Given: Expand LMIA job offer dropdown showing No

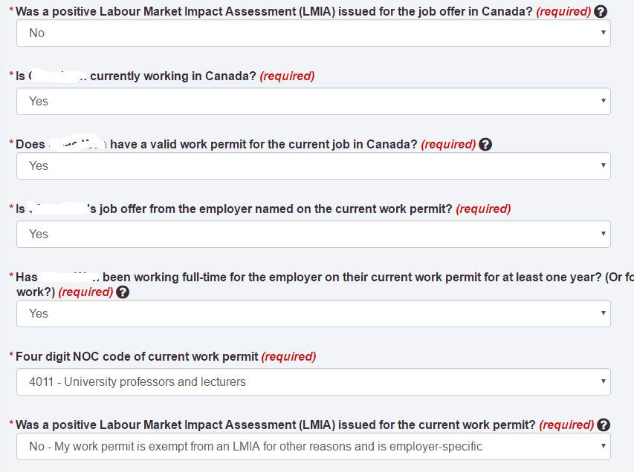Looking at the screenshot, I should (314, 33).
